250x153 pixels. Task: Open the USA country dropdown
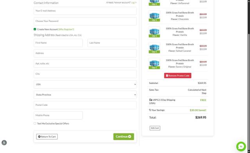click(x=85, y=84)
